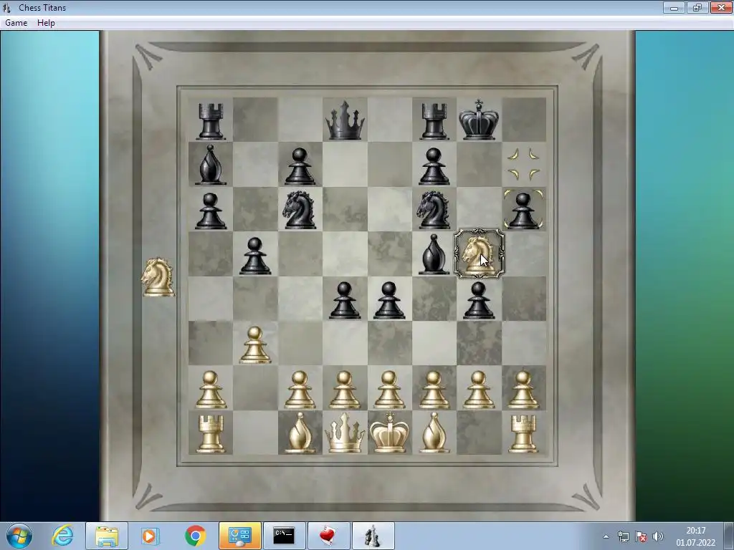Click the black pawn on a6
Screen dimensions: 734x550
tap(211, 211)
